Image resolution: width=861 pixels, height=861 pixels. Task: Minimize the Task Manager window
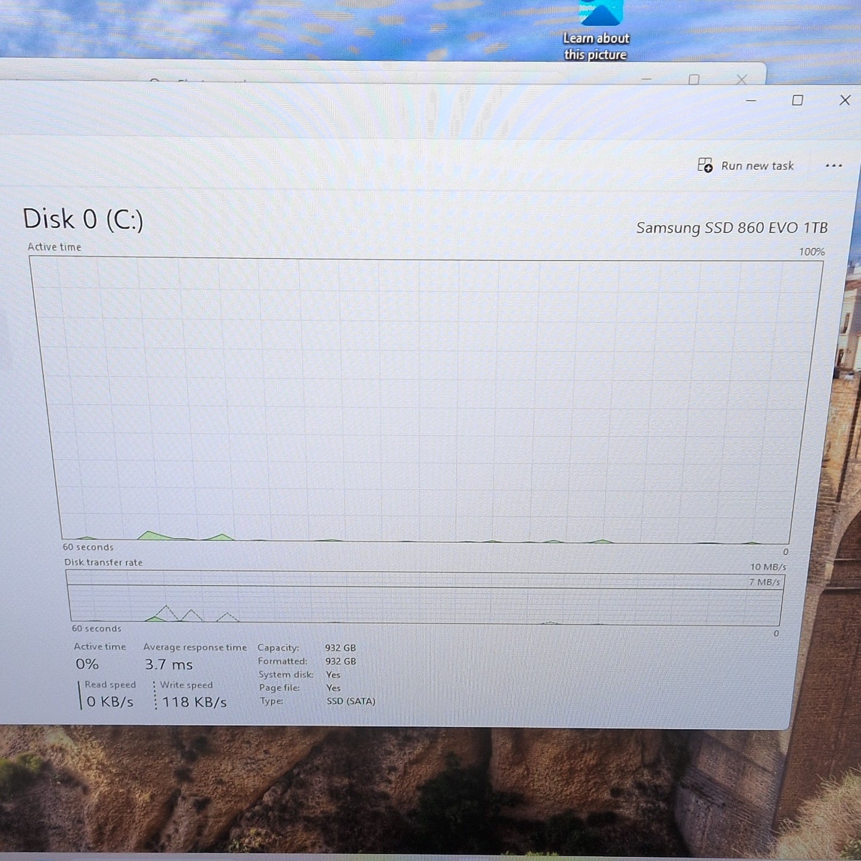(751, 101)
